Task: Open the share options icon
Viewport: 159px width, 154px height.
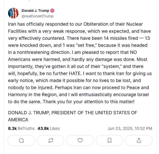Action: pyautogui.click(x=139, y=140)
